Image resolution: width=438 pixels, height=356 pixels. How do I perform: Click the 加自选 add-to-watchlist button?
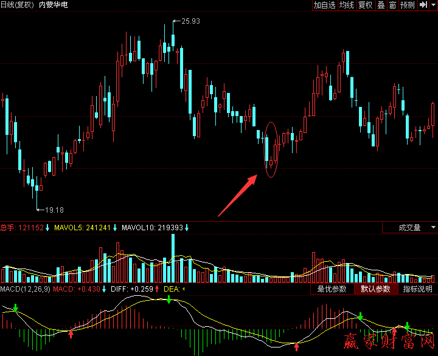click(x=324, y=5)
